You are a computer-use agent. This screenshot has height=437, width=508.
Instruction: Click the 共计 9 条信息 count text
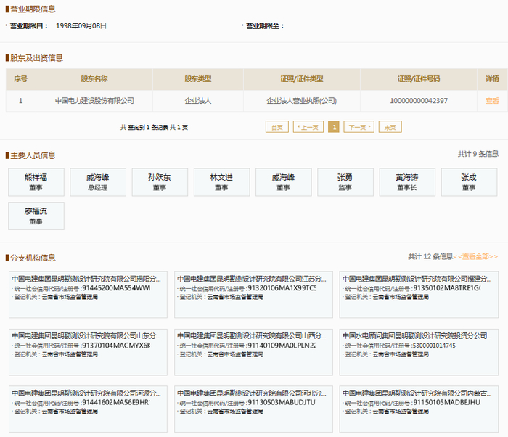478,154
